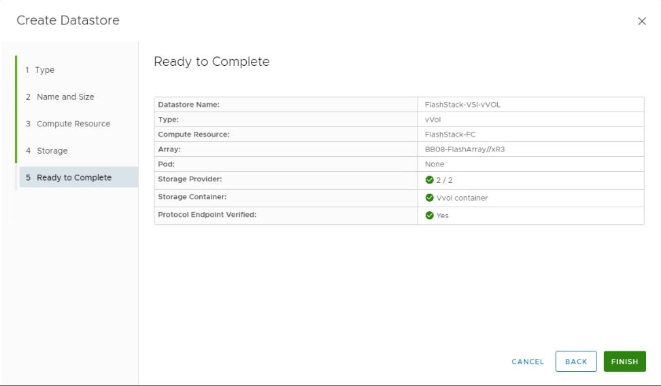Click the Pod: row label

[166, 164]
